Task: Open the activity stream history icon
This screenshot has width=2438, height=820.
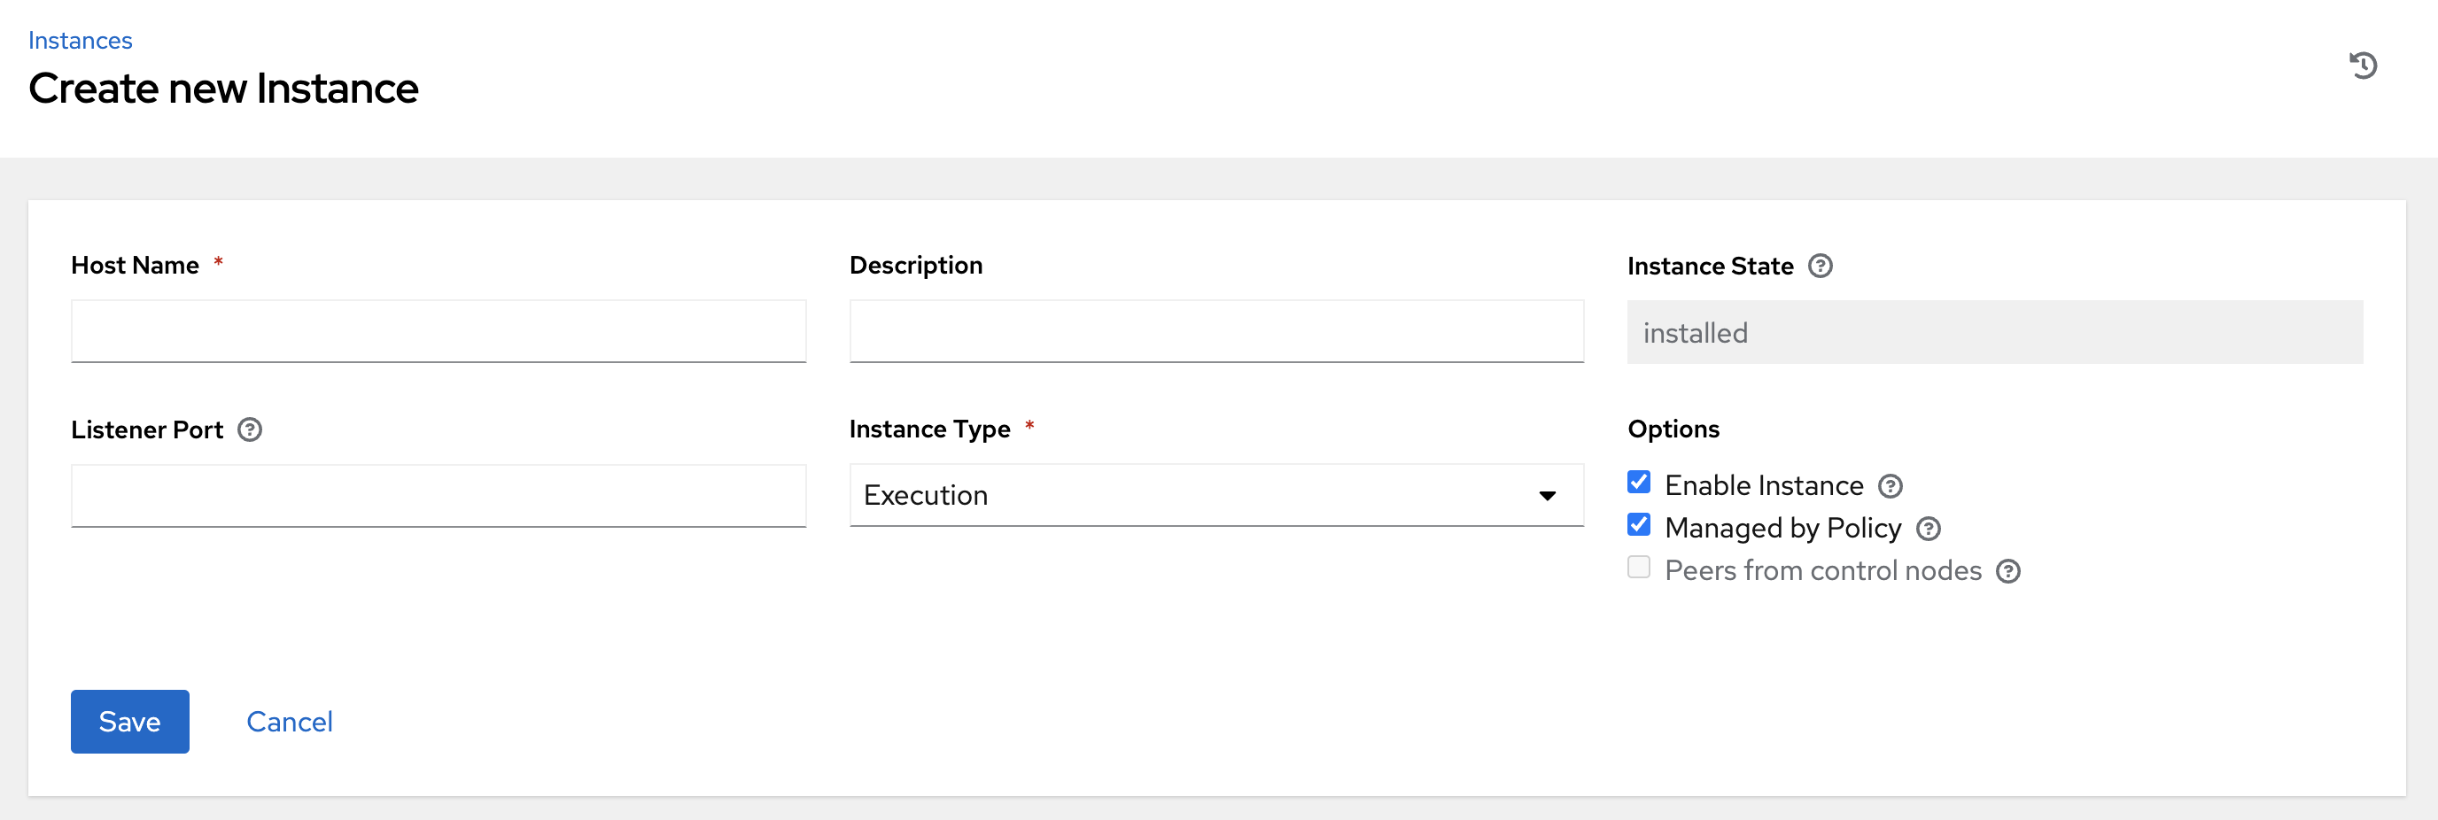Action: pyautogui.click(x=2363, y=66)
